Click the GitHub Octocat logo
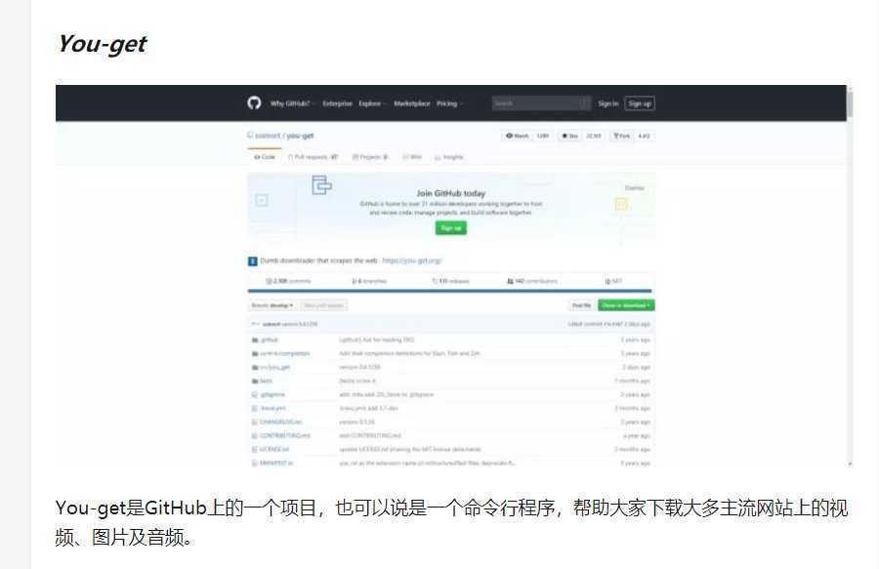This screenshot has width=879, height=569. click(254, 103)
